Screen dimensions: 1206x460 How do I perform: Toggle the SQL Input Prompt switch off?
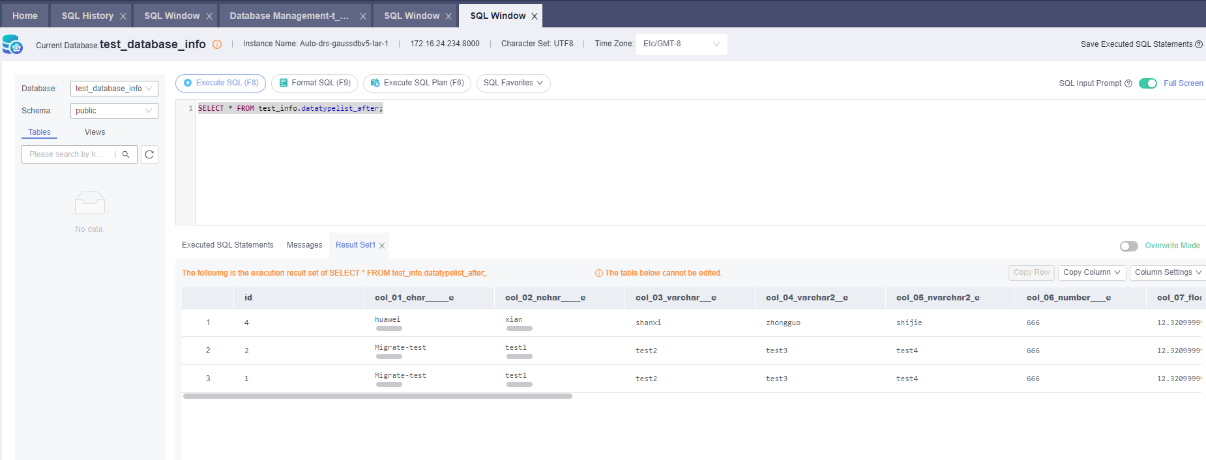click(1147, 83)
